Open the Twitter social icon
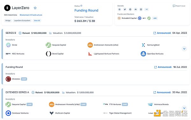 (125, 9)
